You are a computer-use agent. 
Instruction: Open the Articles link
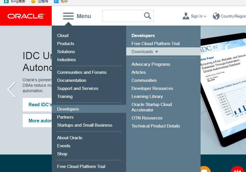tap(139, 72)
